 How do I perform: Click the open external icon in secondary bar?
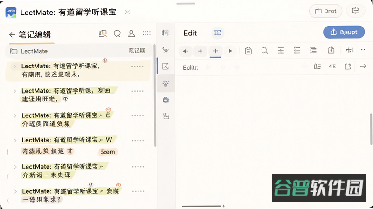coord(348,67)
